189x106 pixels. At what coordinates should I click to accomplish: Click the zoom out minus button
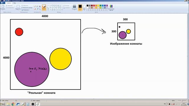pyautogui.click(x=176, y=101)
